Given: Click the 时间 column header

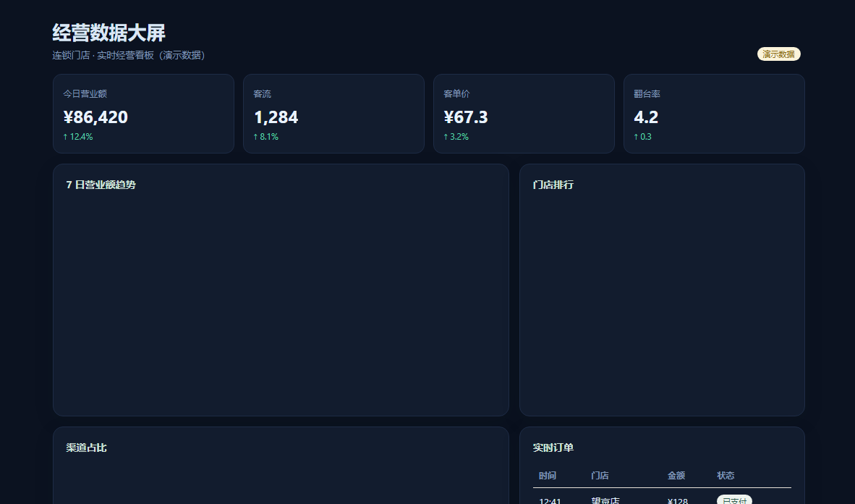Looking at the screenshot, I should tap(548, 476).
